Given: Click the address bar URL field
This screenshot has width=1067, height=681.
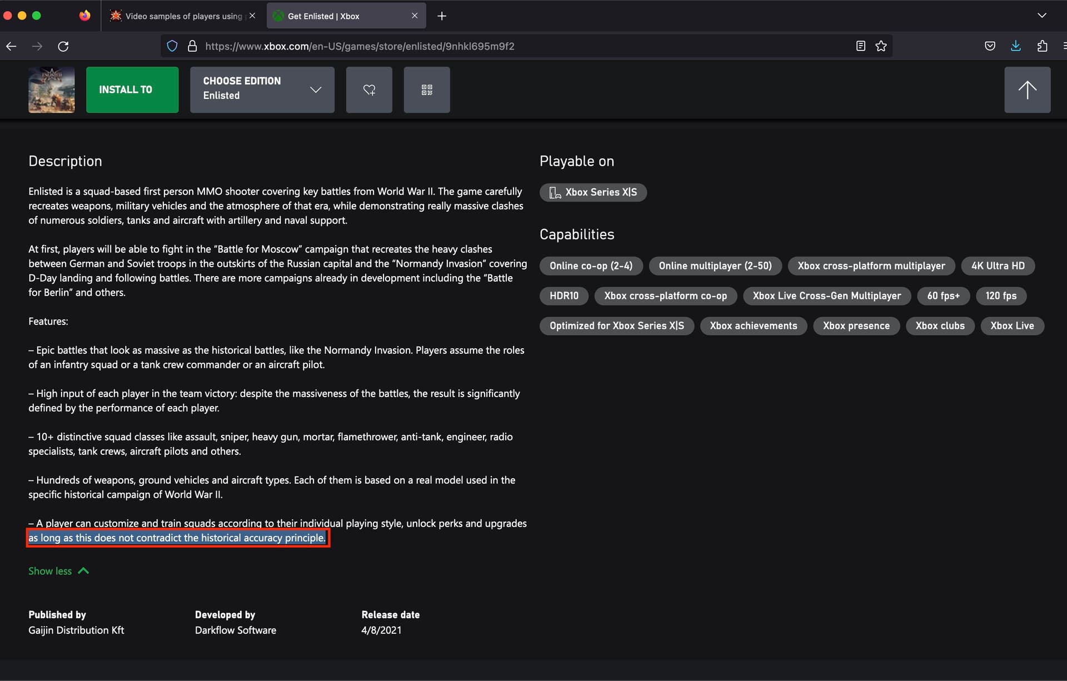Looking at the screenshot, I should pyautogui.click(x=526, y=46).
